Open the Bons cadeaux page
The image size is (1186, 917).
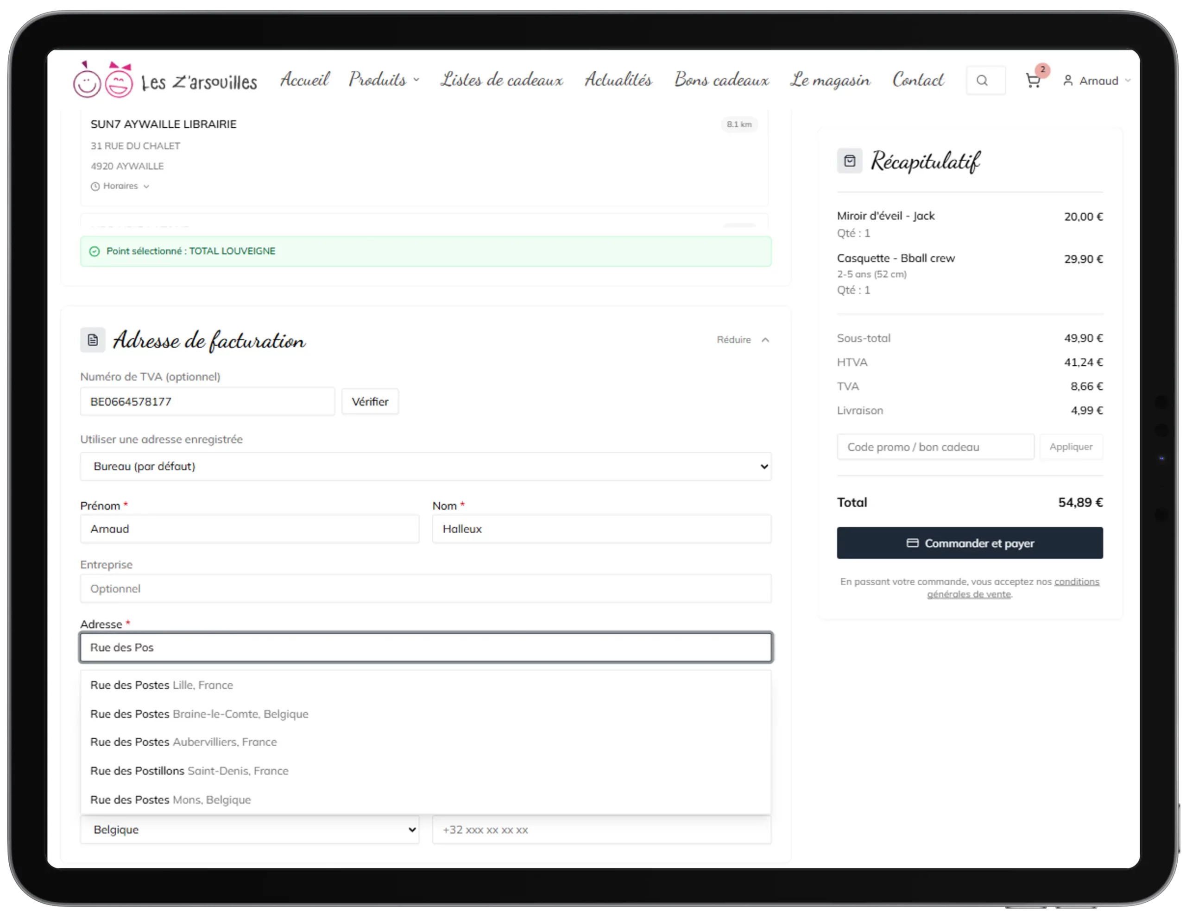[721, 80]
